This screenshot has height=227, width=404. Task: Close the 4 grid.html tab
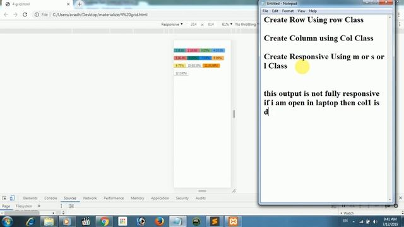click(68, 4)
